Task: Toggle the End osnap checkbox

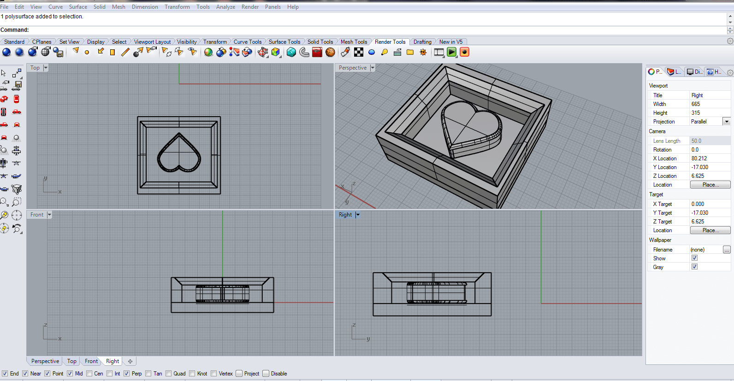Action: click(5, 374)
